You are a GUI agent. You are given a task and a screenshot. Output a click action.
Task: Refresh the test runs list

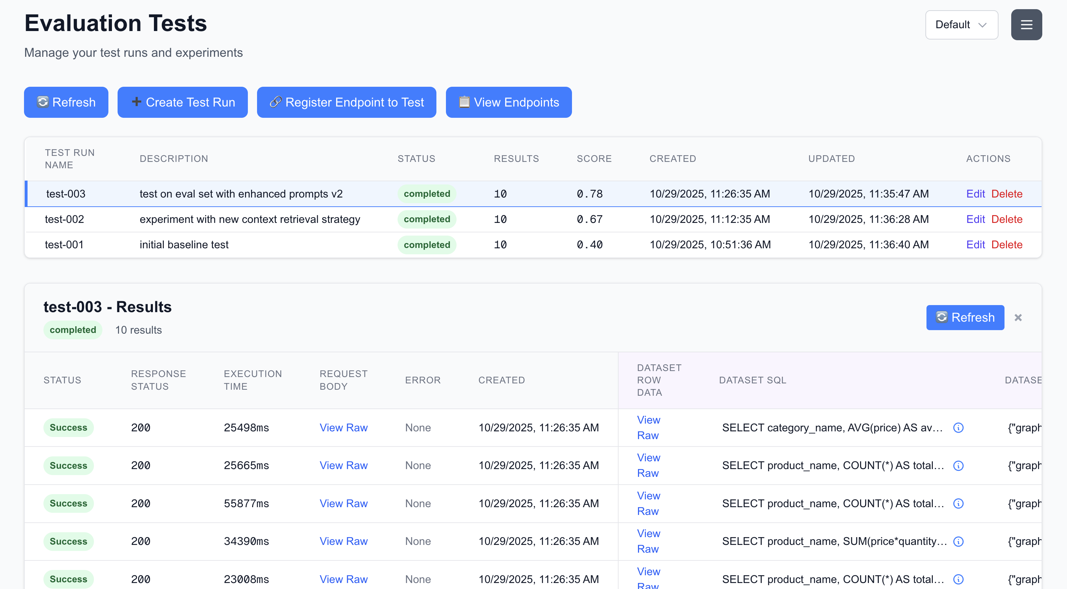tap(66, 102)
